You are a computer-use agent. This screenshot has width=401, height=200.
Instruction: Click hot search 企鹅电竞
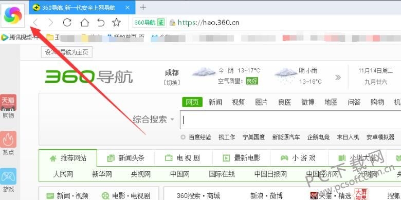318,137
